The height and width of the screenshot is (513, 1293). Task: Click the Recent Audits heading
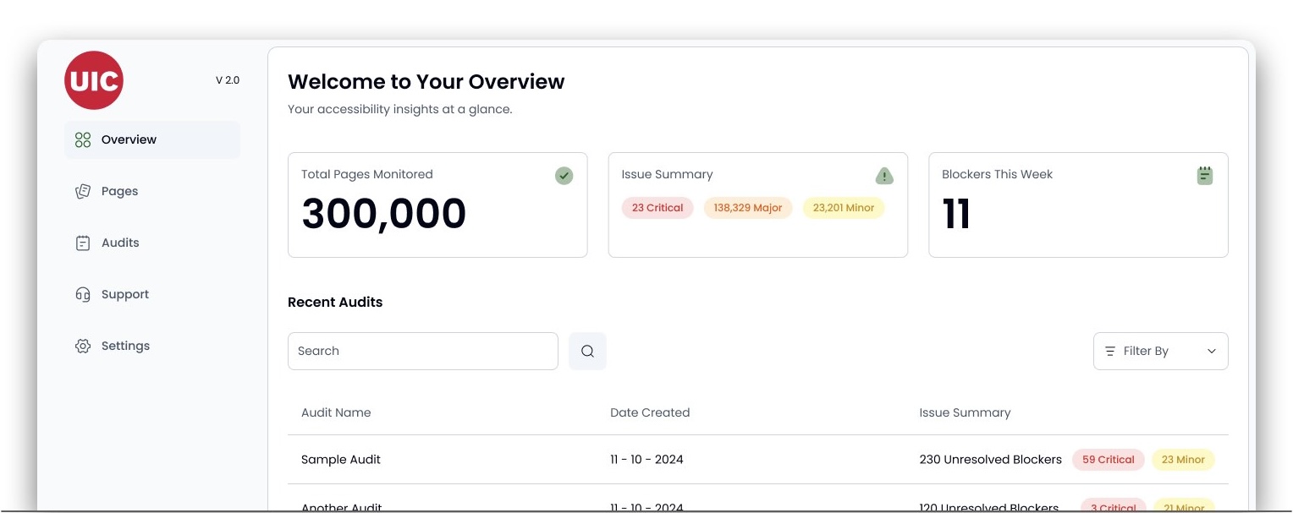pyautogui.click(x=335, y=303)
